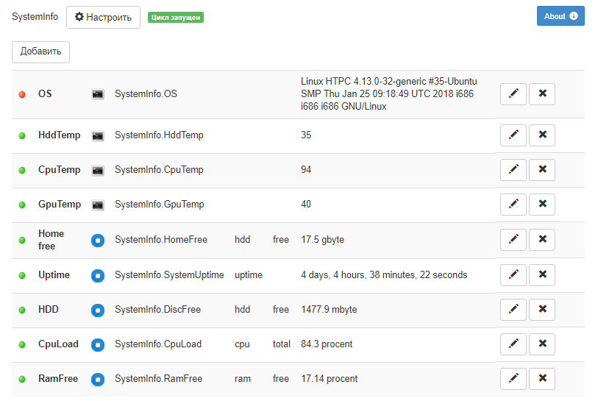Edit the HDD row with pencil icon

[x=513, y=310]
